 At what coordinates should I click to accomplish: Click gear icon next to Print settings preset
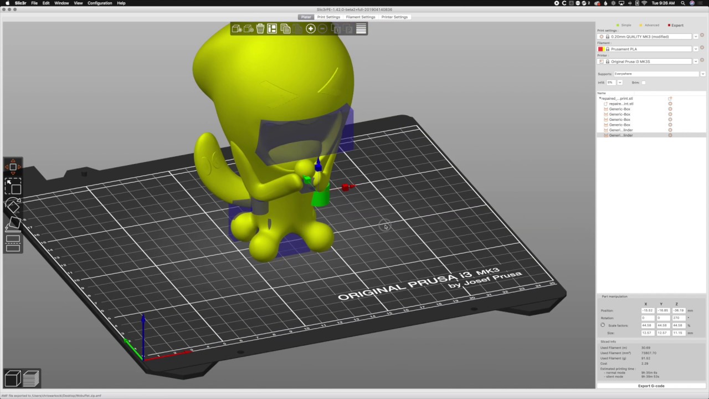tap(702, 35)
